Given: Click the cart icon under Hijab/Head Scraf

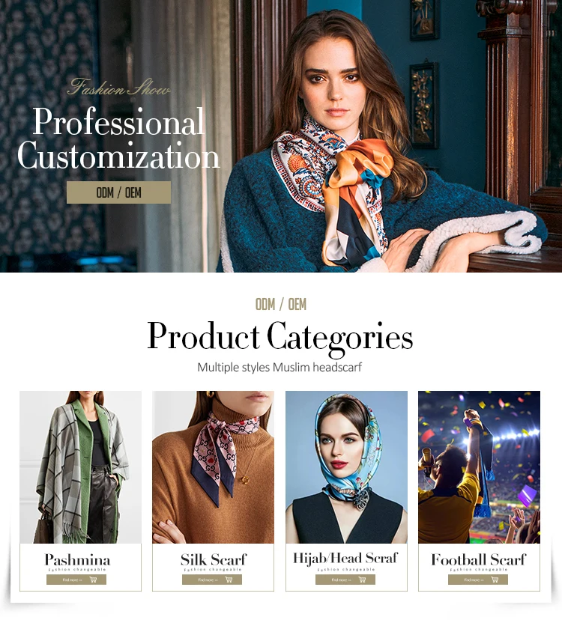Looking at the screenshot, I should click(x=362, y=580).
